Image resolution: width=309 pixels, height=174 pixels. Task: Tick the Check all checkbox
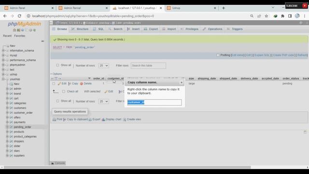tap(63, 91)
